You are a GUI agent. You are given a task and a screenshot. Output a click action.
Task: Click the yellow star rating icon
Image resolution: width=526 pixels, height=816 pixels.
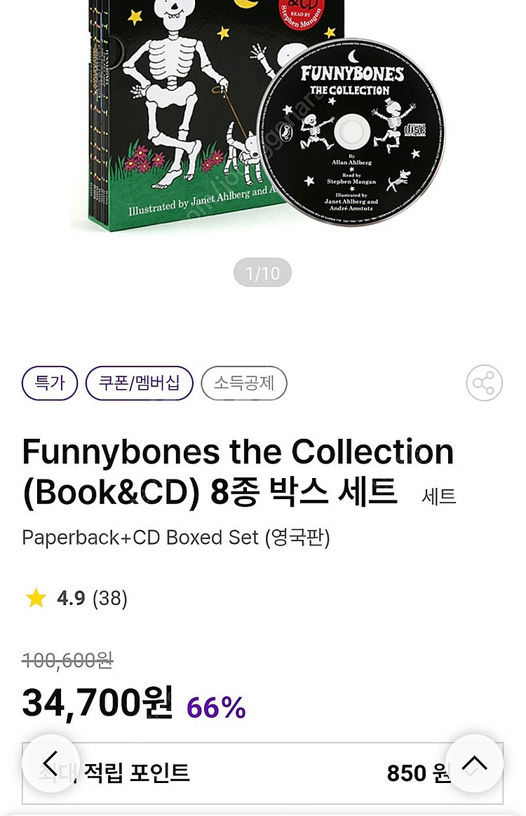[x=36, y=598]
